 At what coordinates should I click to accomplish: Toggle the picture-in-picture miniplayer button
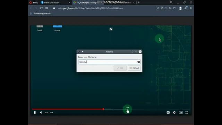pyautogui.click(x=181, y=112)
